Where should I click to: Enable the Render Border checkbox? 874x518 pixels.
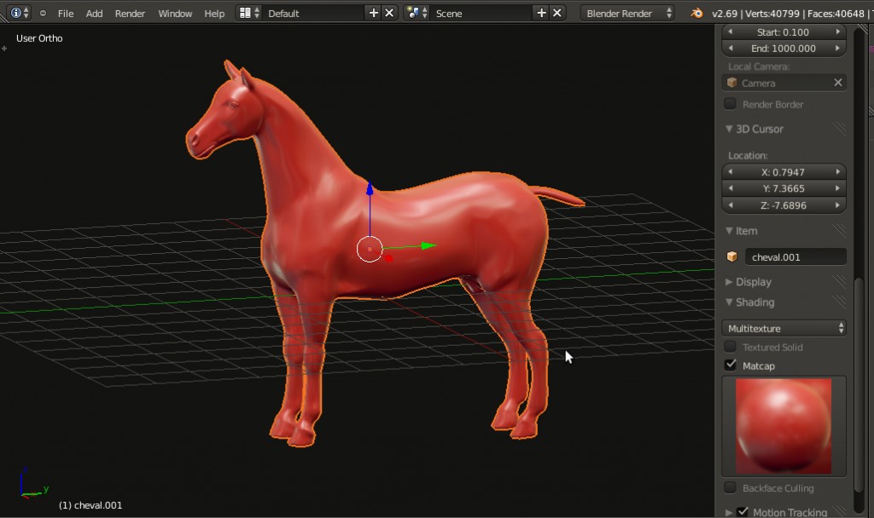pyautogui.click(x=731, y=104)
